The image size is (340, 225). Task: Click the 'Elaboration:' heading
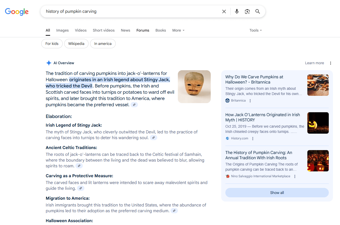59,116
